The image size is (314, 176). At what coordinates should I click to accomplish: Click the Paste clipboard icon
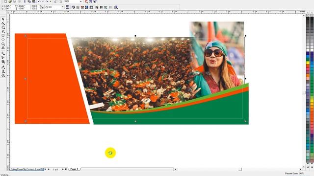click(x=34, y=1)
